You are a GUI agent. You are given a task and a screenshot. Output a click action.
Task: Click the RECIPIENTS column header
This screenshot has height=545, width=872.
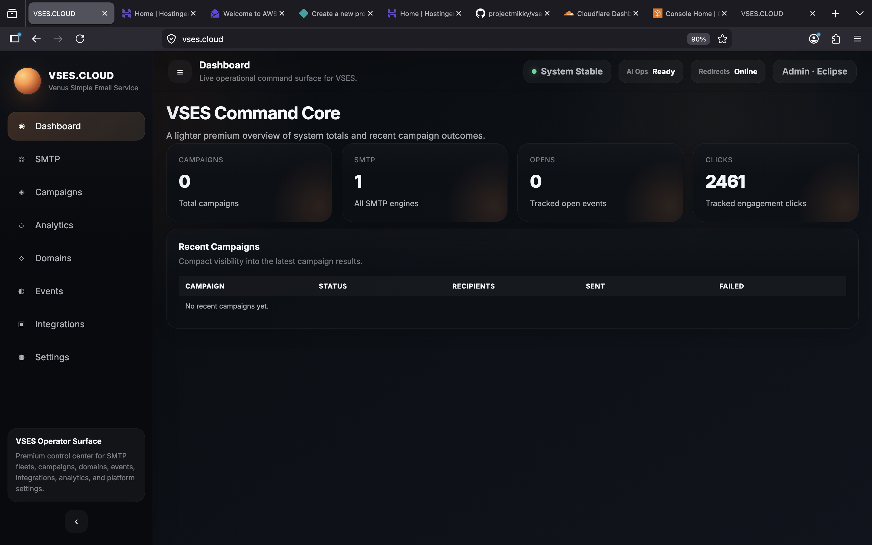tap(474, 286)
